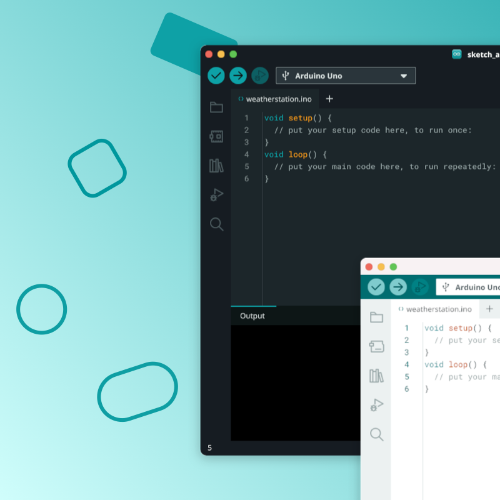
Task: Open Arduino Uno board selector in light window
Action: tap(467, 287)
